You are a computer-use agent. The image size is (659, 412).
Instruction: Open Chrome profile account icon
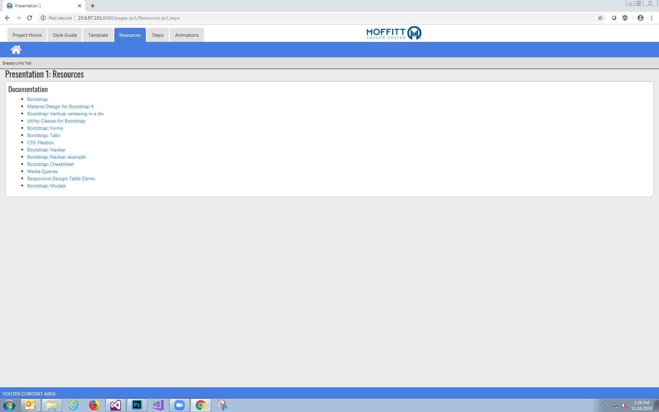640,18
